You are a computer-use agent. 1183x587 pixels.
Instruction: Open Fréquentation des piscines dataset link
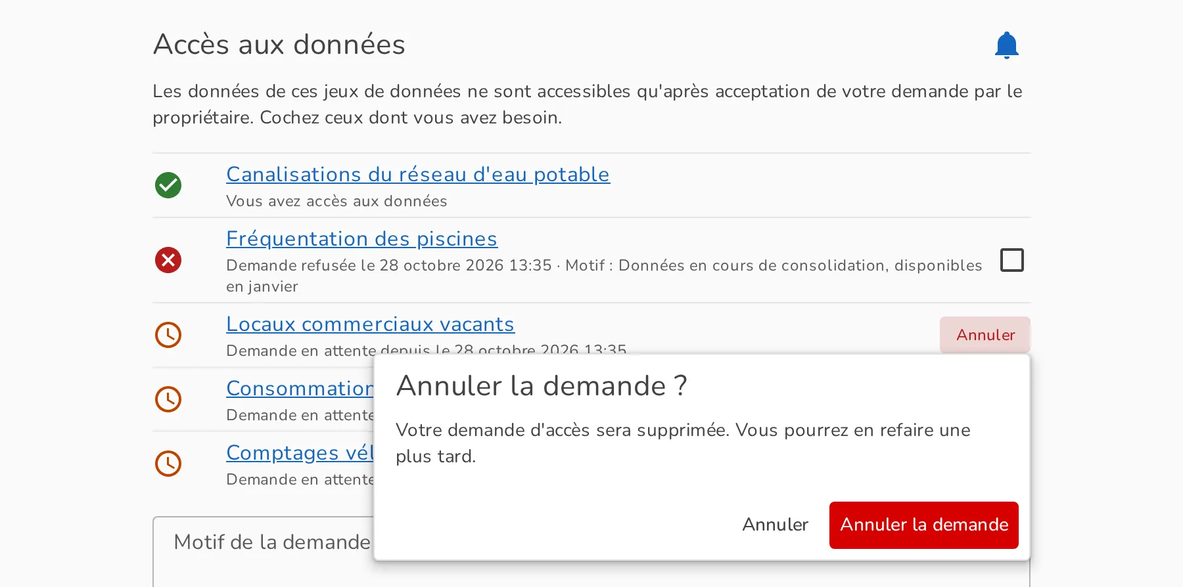tap(361, 238)
